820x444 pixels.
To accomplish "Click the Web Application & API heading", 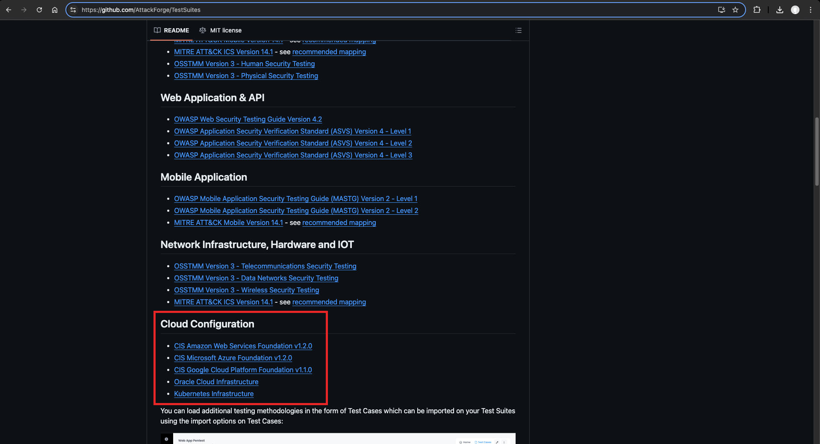I will coord(212,98).
